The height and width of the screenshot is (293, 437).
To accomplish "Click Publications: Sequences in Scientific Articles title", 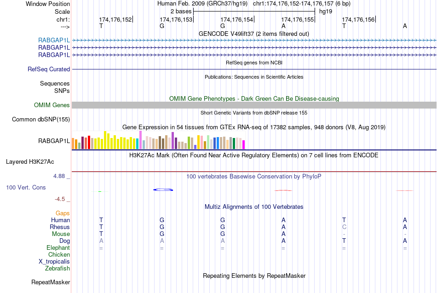I will (254, 77).
